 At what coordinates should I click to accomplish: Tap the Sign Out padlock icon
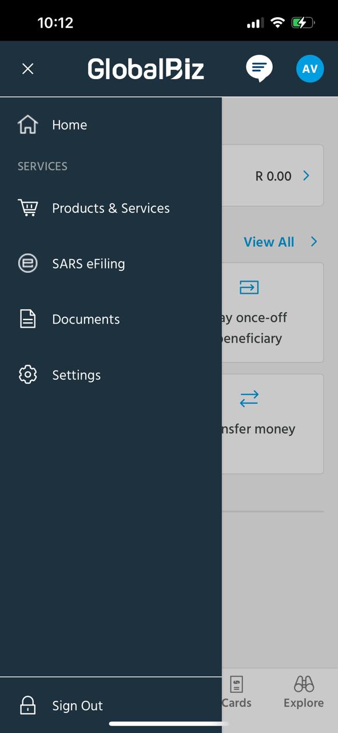(27, 706)
